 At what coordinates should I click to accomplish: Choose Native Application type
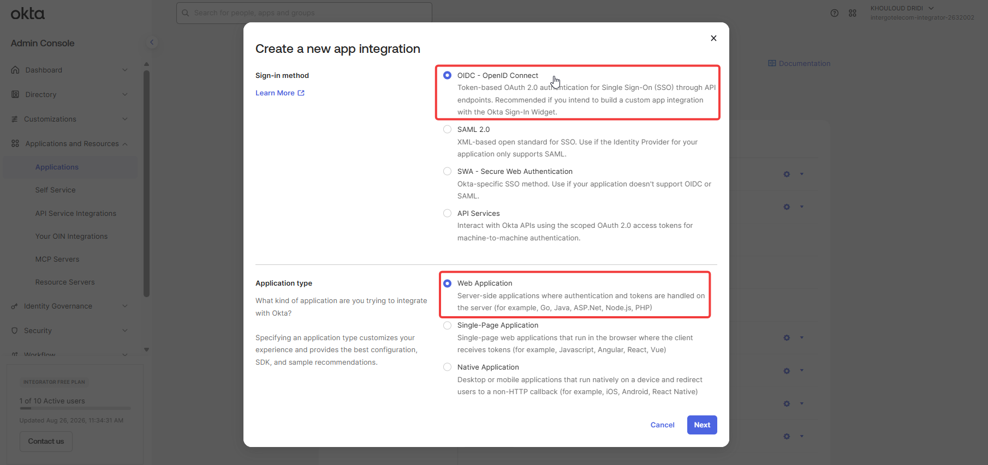[x=448, y=367]
